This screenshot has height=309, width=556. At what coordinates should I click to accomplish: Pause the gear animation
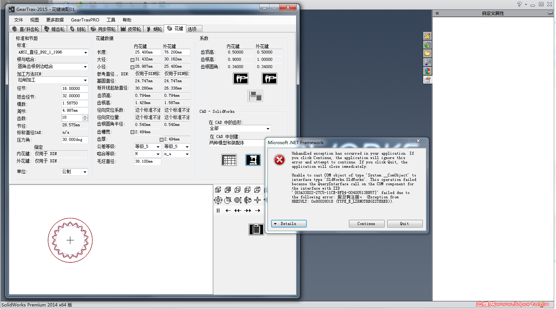pos(218,210)
